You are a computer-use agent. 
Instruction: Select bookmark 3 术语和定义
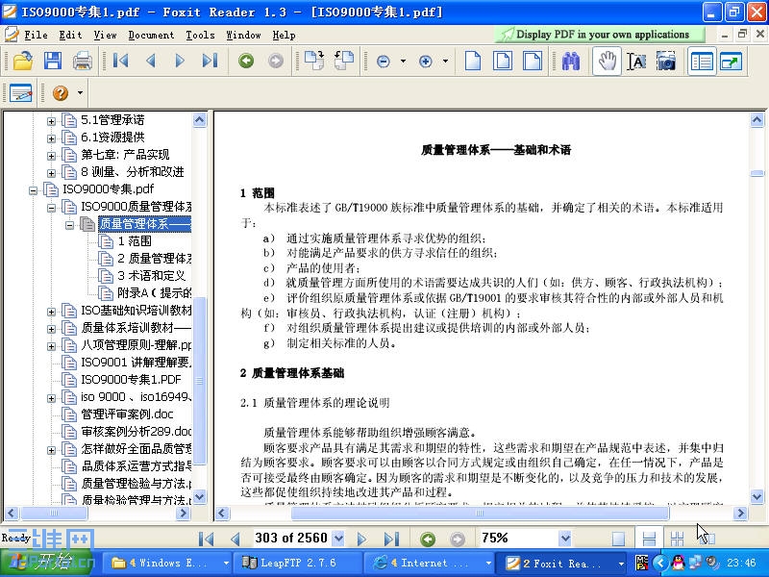point(152,276)
